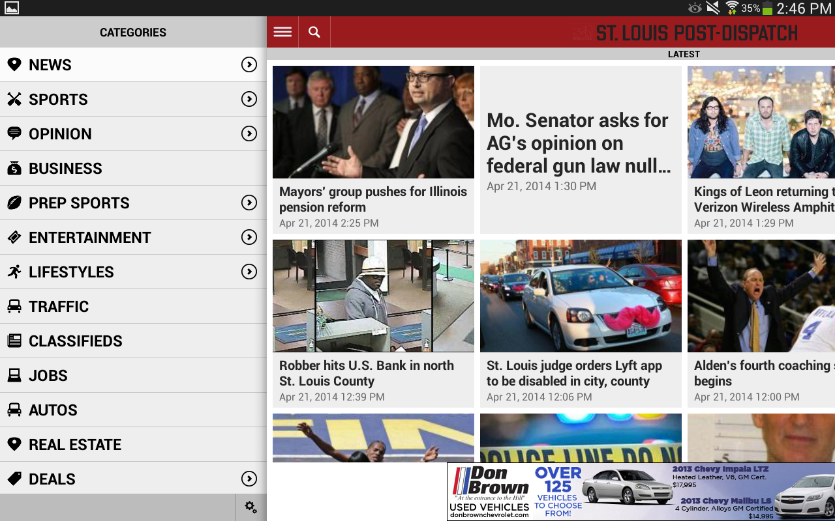
Task: Expand the Prep Sports category arrow
Action: [249, 203]
